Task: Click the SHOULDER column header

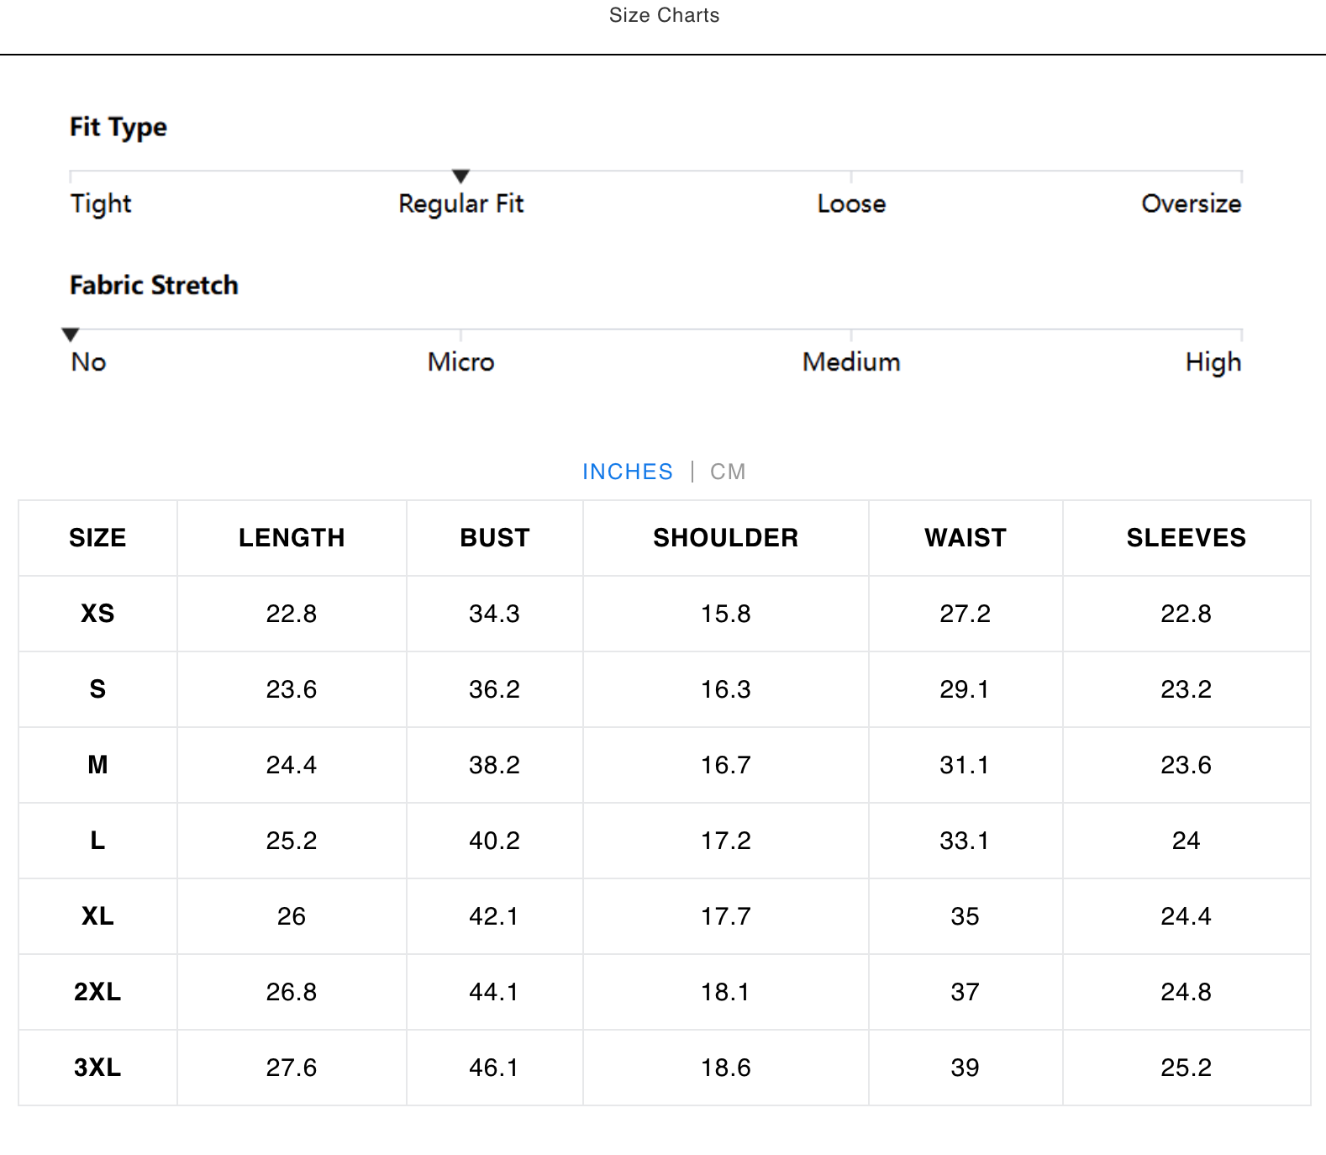Action: tap(726, 538)
